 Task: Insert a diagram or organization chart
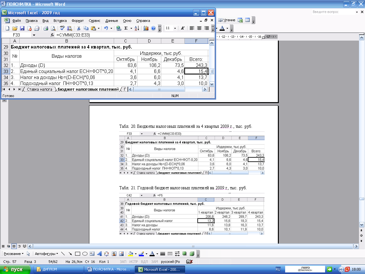coord(106,254)
